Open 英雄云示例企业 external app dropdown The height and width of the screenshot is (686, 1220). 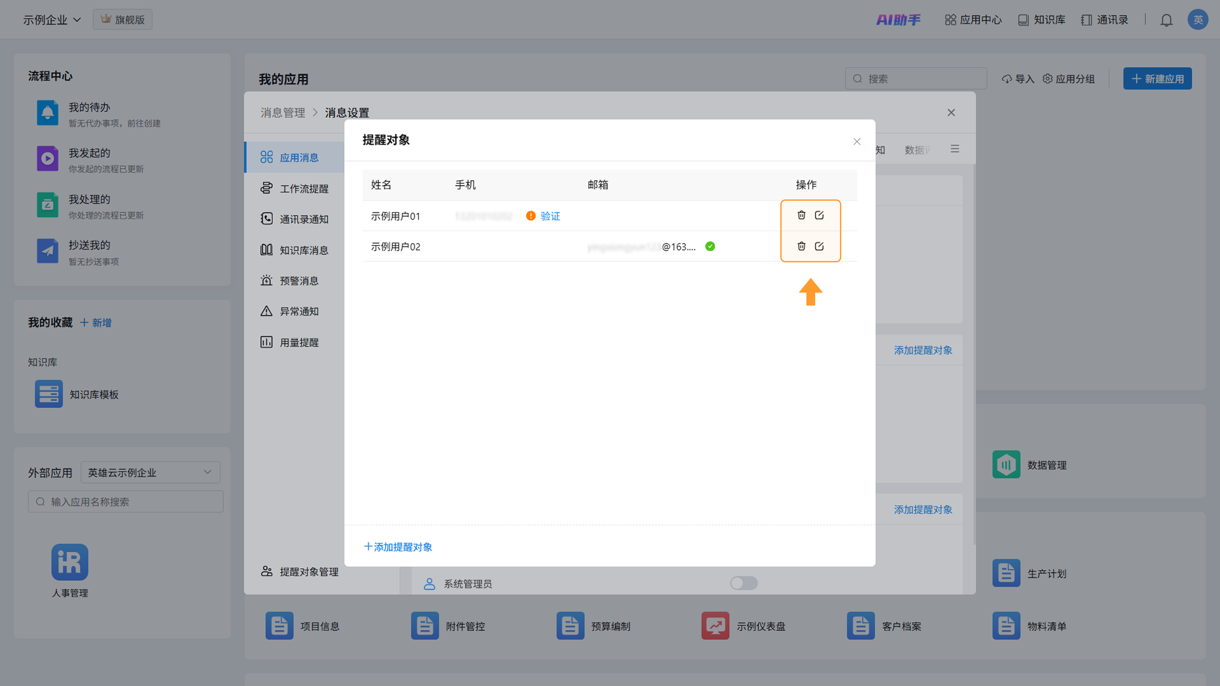(x=150, y=473)
